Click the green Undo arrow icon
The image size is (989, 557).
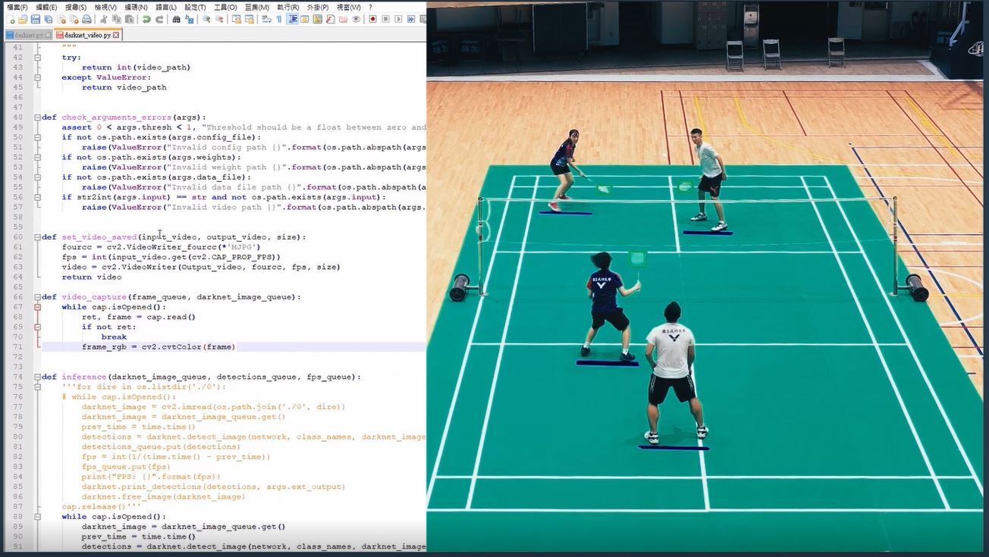(146, 19)
